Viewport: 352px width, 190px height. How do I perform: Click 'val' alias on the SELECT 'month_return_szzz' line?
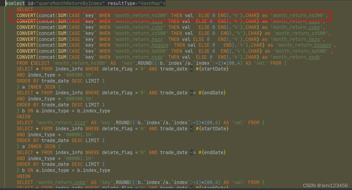tap(239, 123)
